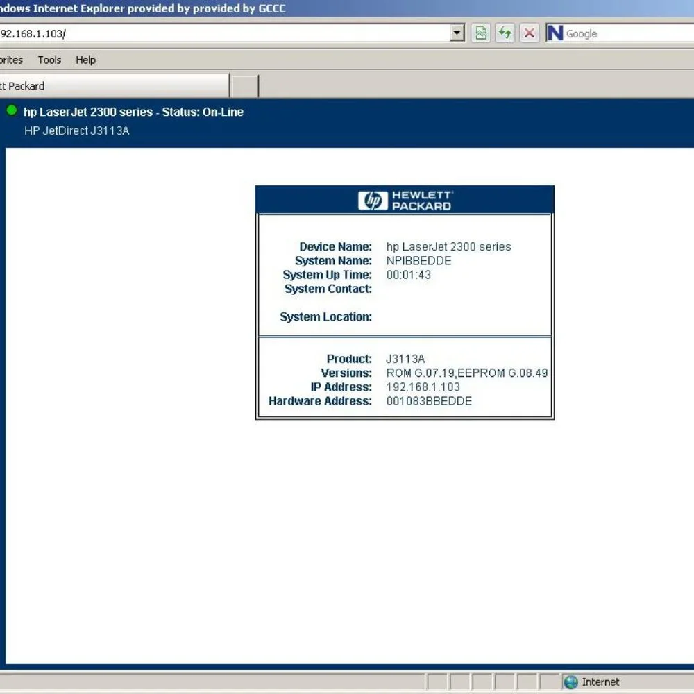Screen dimensions: 694x694
Task: Open the Help menu
Action: 85,60
